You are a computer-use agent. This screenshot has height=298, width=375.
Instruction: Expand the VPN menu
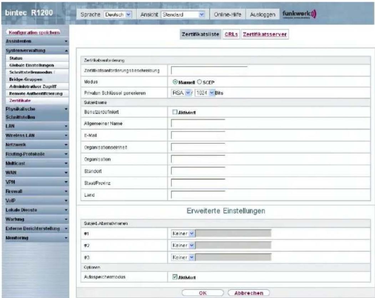[37, 182]
